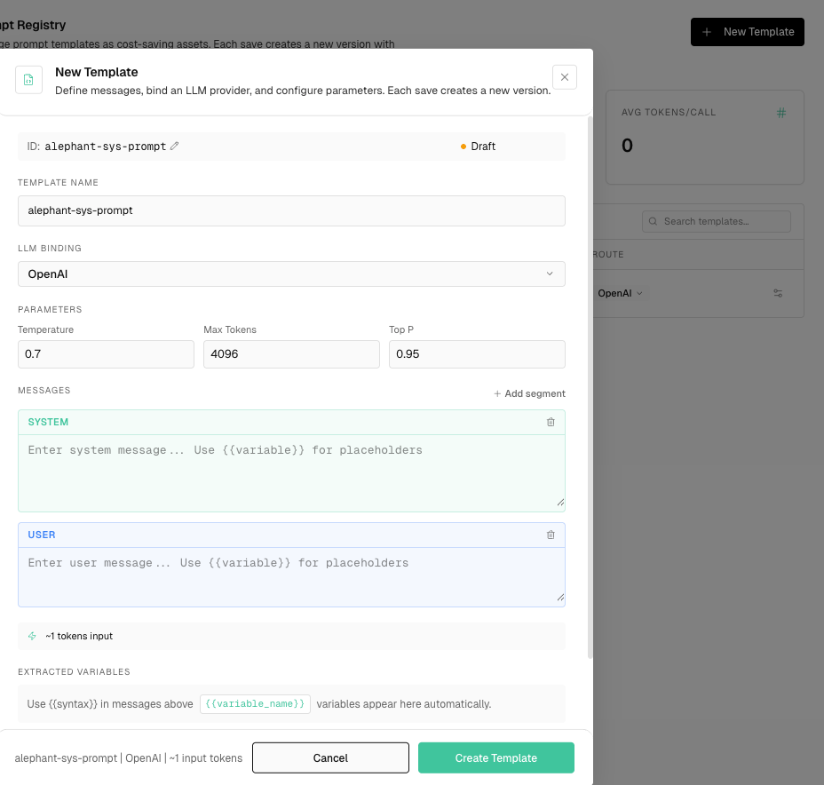Image resolution: width=824 pixels, height=785 pixels.
Task: Cancel the new template dialog
Action: point(330,757)
